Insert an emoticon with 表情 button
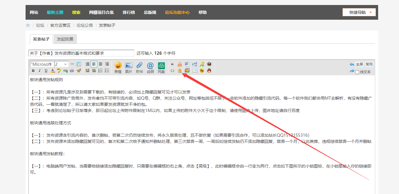The width and height of the screenshot is (399, 194). tap(118, 67)
